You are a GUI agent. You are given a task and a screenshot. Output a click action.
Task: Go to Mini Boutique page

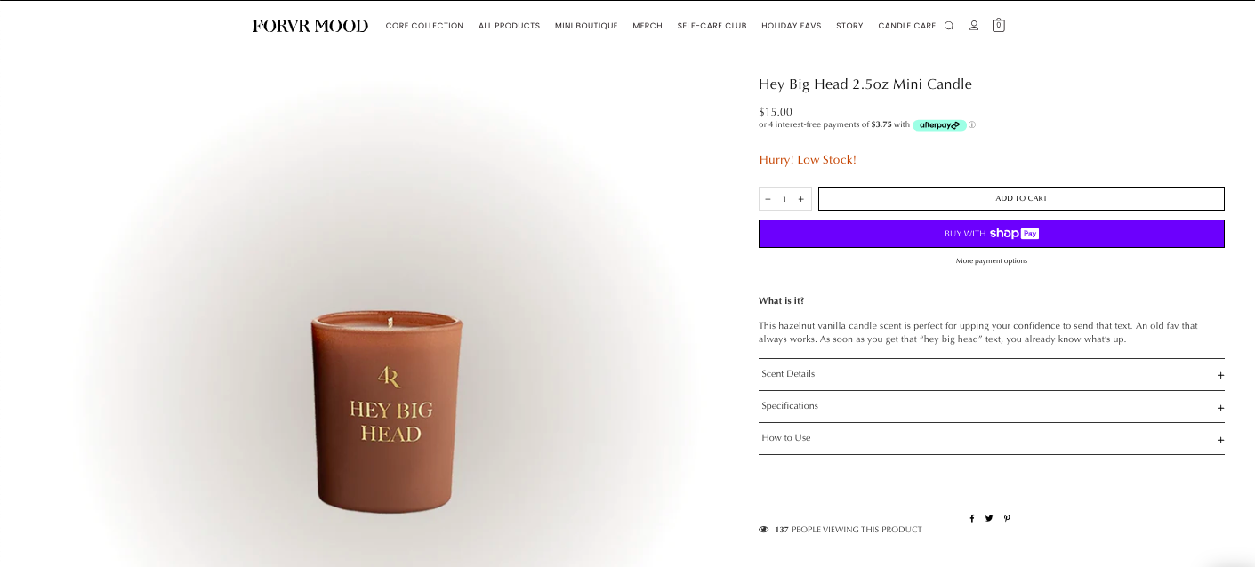pos(586,26)
